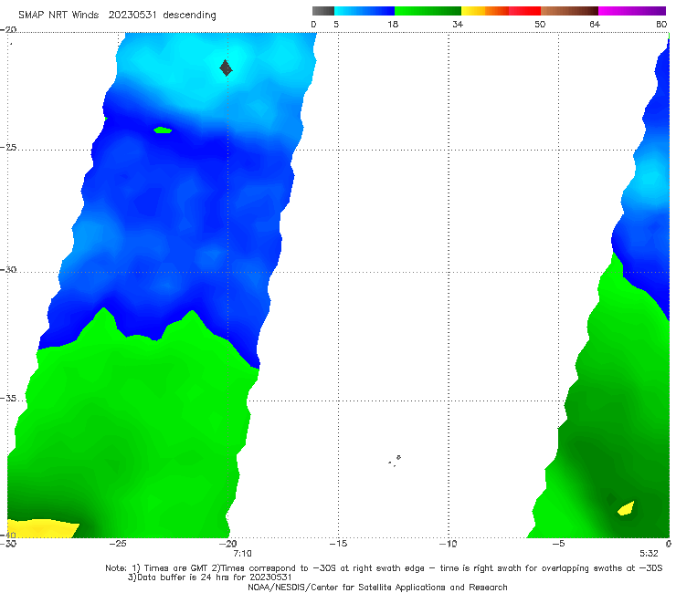This screenshot has height=593, width=676.
Task: Click the swath time label '7:10'
Action: tap(242, 554)
